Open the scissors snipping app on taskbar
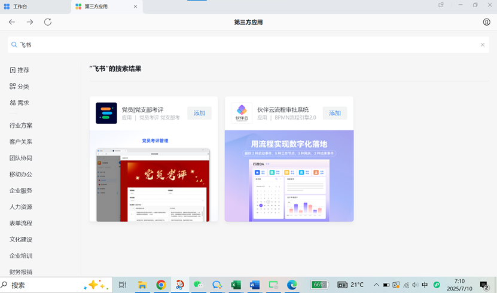497x293 pixels. pos(179,285)
